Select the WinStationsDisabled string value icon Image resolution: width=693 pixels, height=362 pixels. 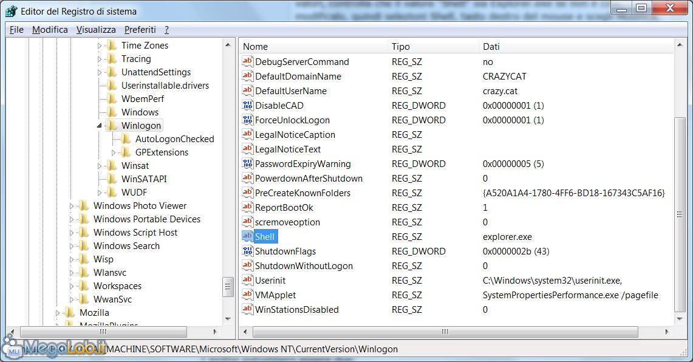point(248,309)
